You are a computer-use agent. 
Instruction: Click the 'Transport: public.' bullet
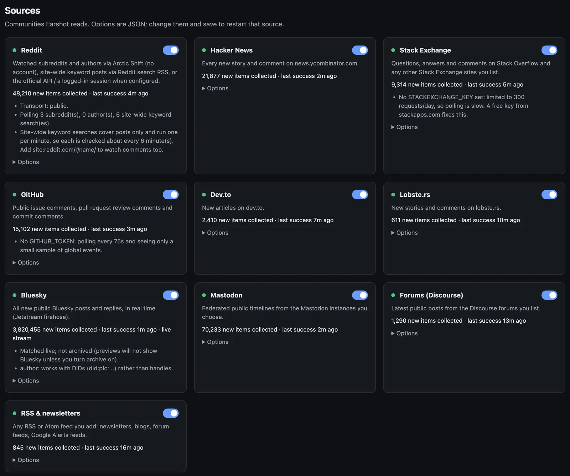pos(44,106)
